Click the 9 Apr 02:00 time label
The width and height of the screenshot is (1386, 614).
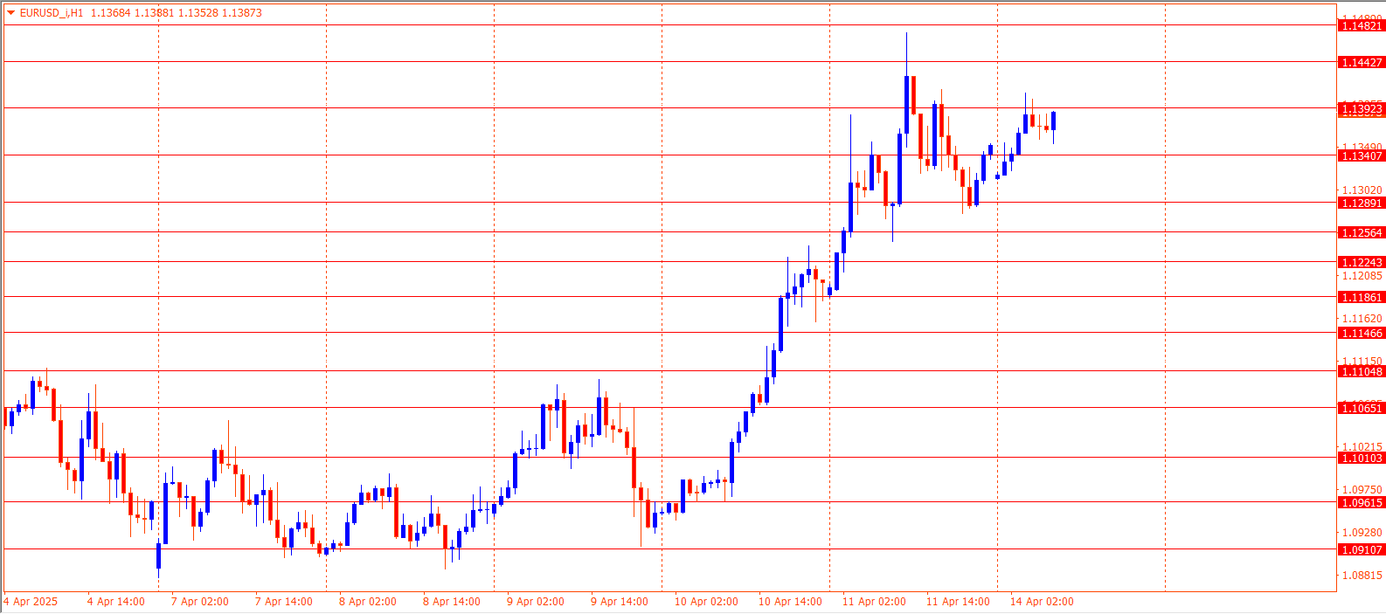click(536, 602)
